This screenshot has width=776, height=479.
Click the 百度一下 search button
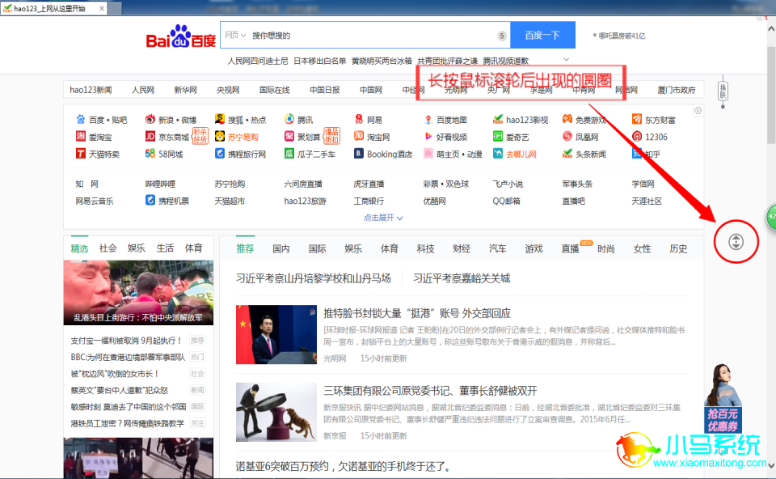(x=543, y=35)
